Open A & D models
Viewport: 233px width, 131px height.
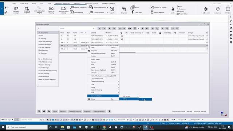(206, 10)
